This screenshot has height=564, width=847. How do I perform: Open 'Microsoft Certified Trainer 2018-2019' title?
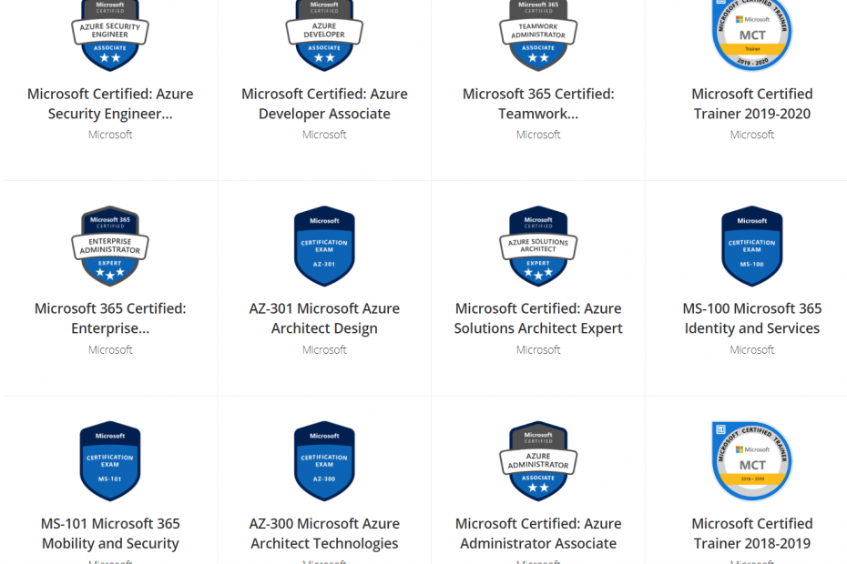coord(752,533)
